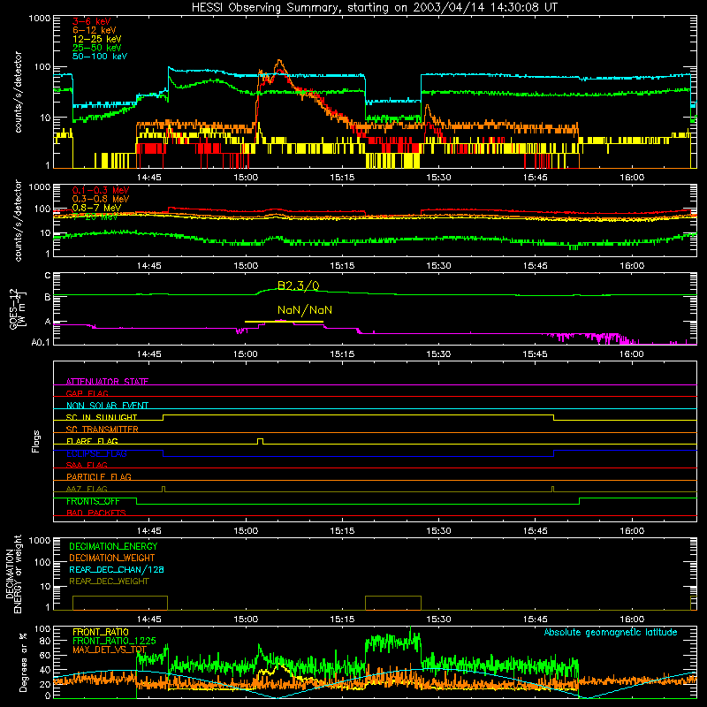Select the ATTENUATOR_STATE flag label
This screenshot has height=707, width=707.
tap(107, 382)
